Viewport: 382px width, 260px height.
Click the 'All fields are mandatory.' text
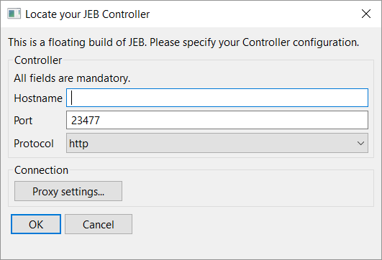pyautogui.click(x=72, y=78)
